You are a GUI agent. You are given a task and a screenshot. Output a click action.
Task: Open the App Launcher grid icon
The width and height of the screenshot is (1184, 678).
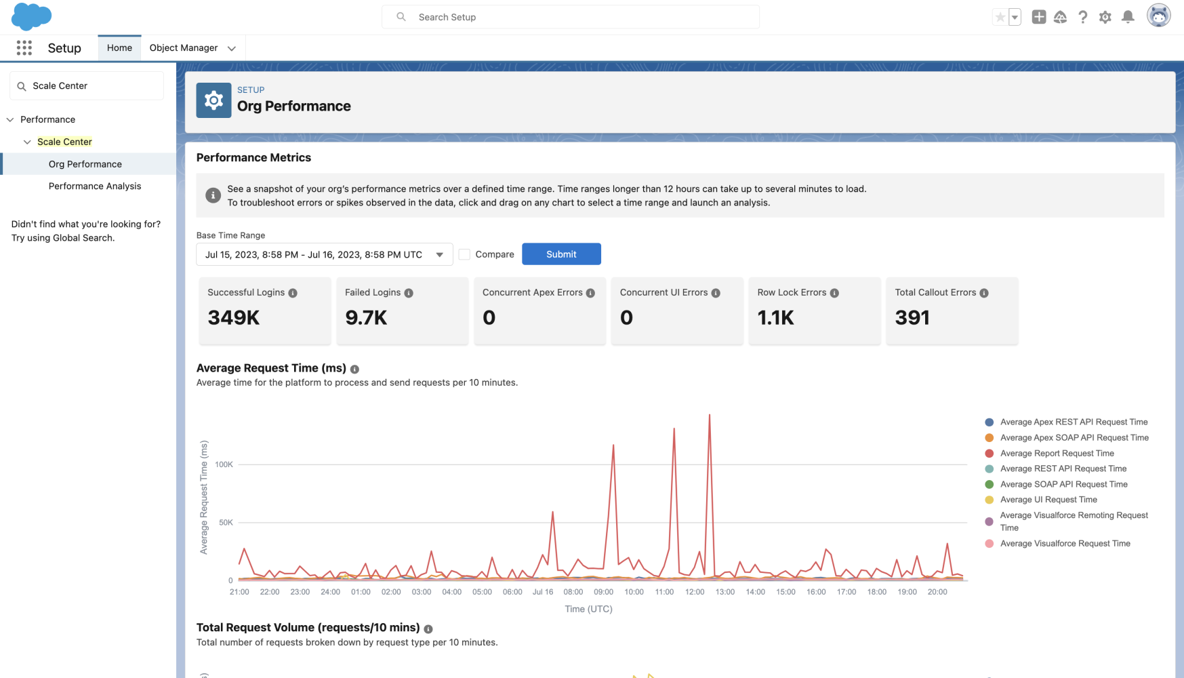click(24, 47)
